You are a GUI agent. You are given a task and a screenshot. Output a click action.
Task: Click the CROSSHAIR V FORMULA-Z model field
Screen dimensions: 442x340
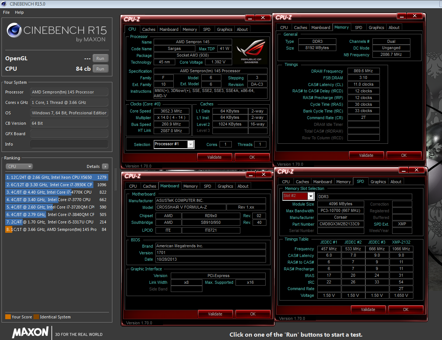[x=190, y=207]
